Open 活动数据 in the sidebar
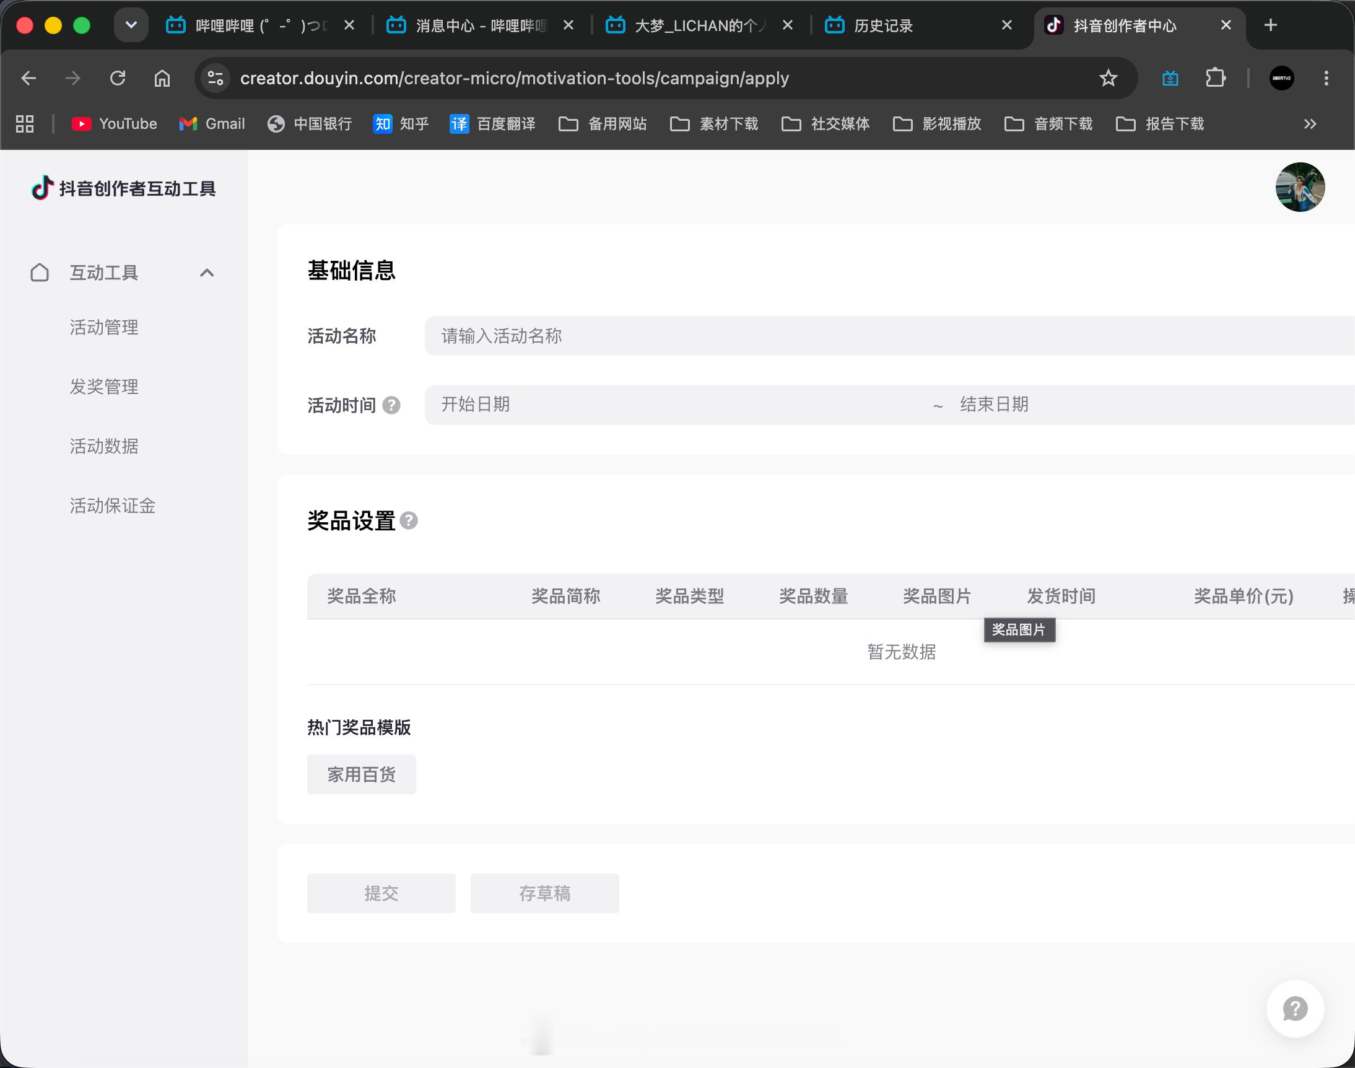 click(104, 446)
